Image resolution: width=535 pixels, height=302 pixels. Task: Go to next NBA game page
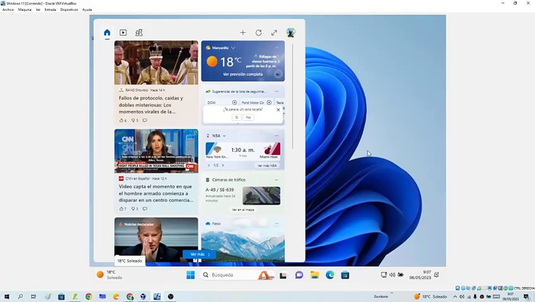[223, 165]
